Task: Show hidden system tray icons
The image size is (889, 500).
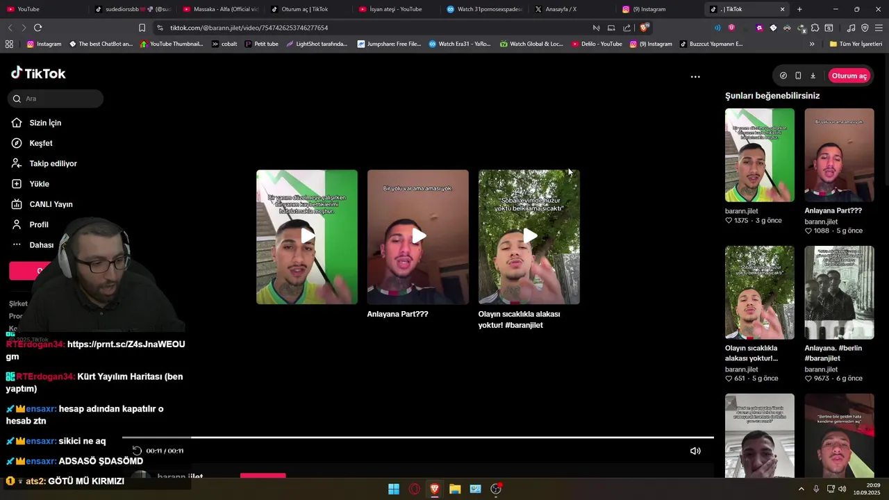Action: click(801, 489)
